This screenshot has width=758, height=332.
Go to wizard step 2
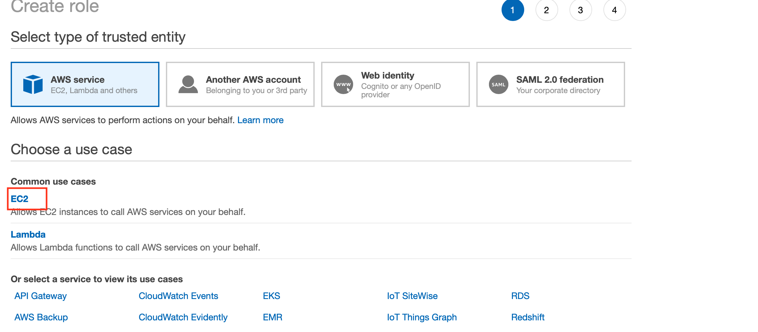[x=547, y=10]
